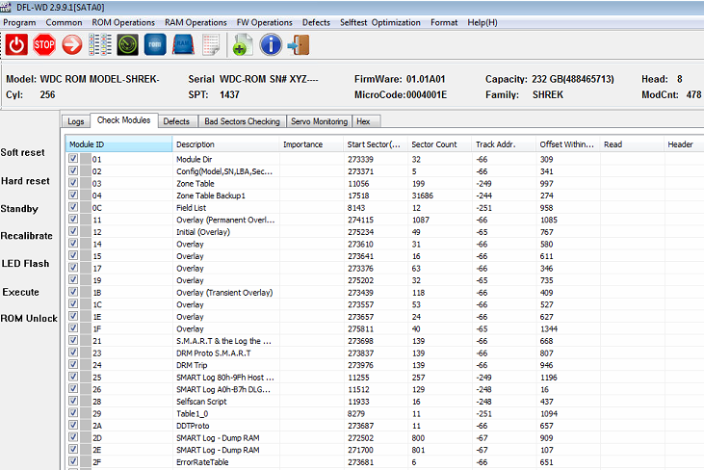Screen dimensions: 704x470
Task: Click the Soft reset button
Action: point(22,152)
